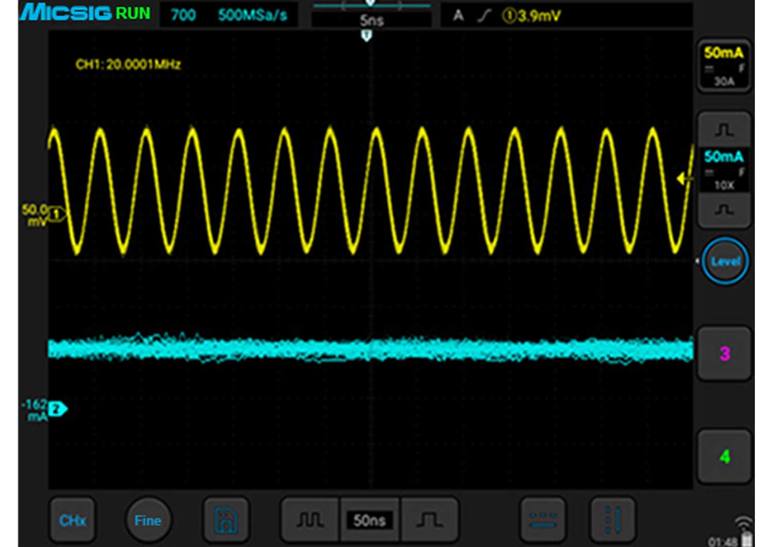Turn on channel 4
Screen dimensions: 774x547
[724, 457]
